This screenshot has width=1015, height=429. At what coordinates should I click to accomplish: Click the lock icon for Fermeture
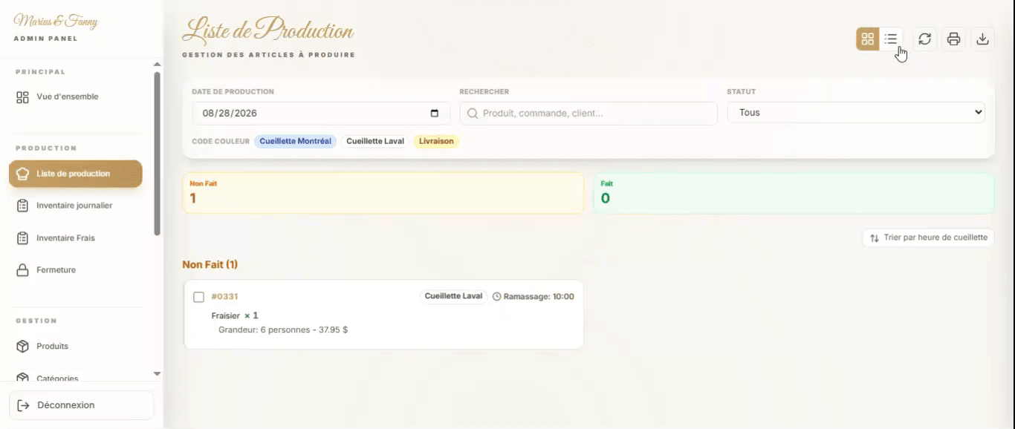(x=23, y=270)
